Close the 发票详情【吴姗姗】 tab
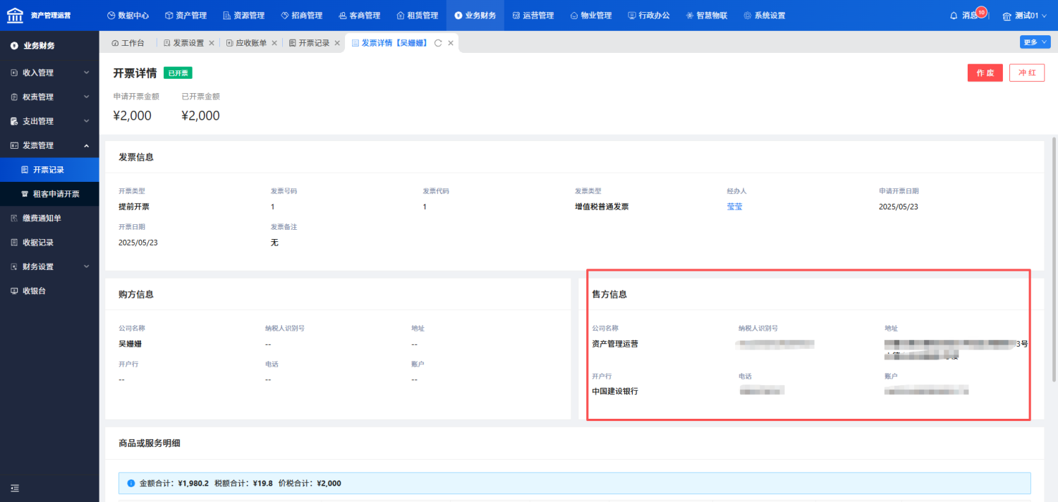 [451, 43]
